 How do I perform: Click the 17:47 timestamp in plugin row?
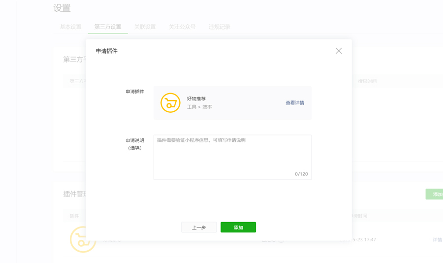[370, 240]
